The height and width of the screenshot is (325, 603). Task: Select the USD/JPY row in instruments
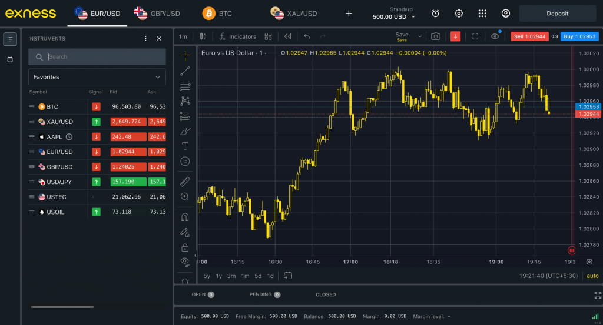[97, 182]
